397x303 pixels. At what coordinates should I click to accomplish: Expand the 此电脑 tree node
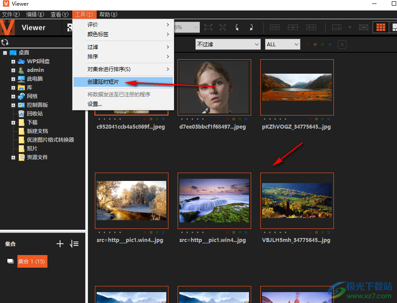tap(13, 79)
